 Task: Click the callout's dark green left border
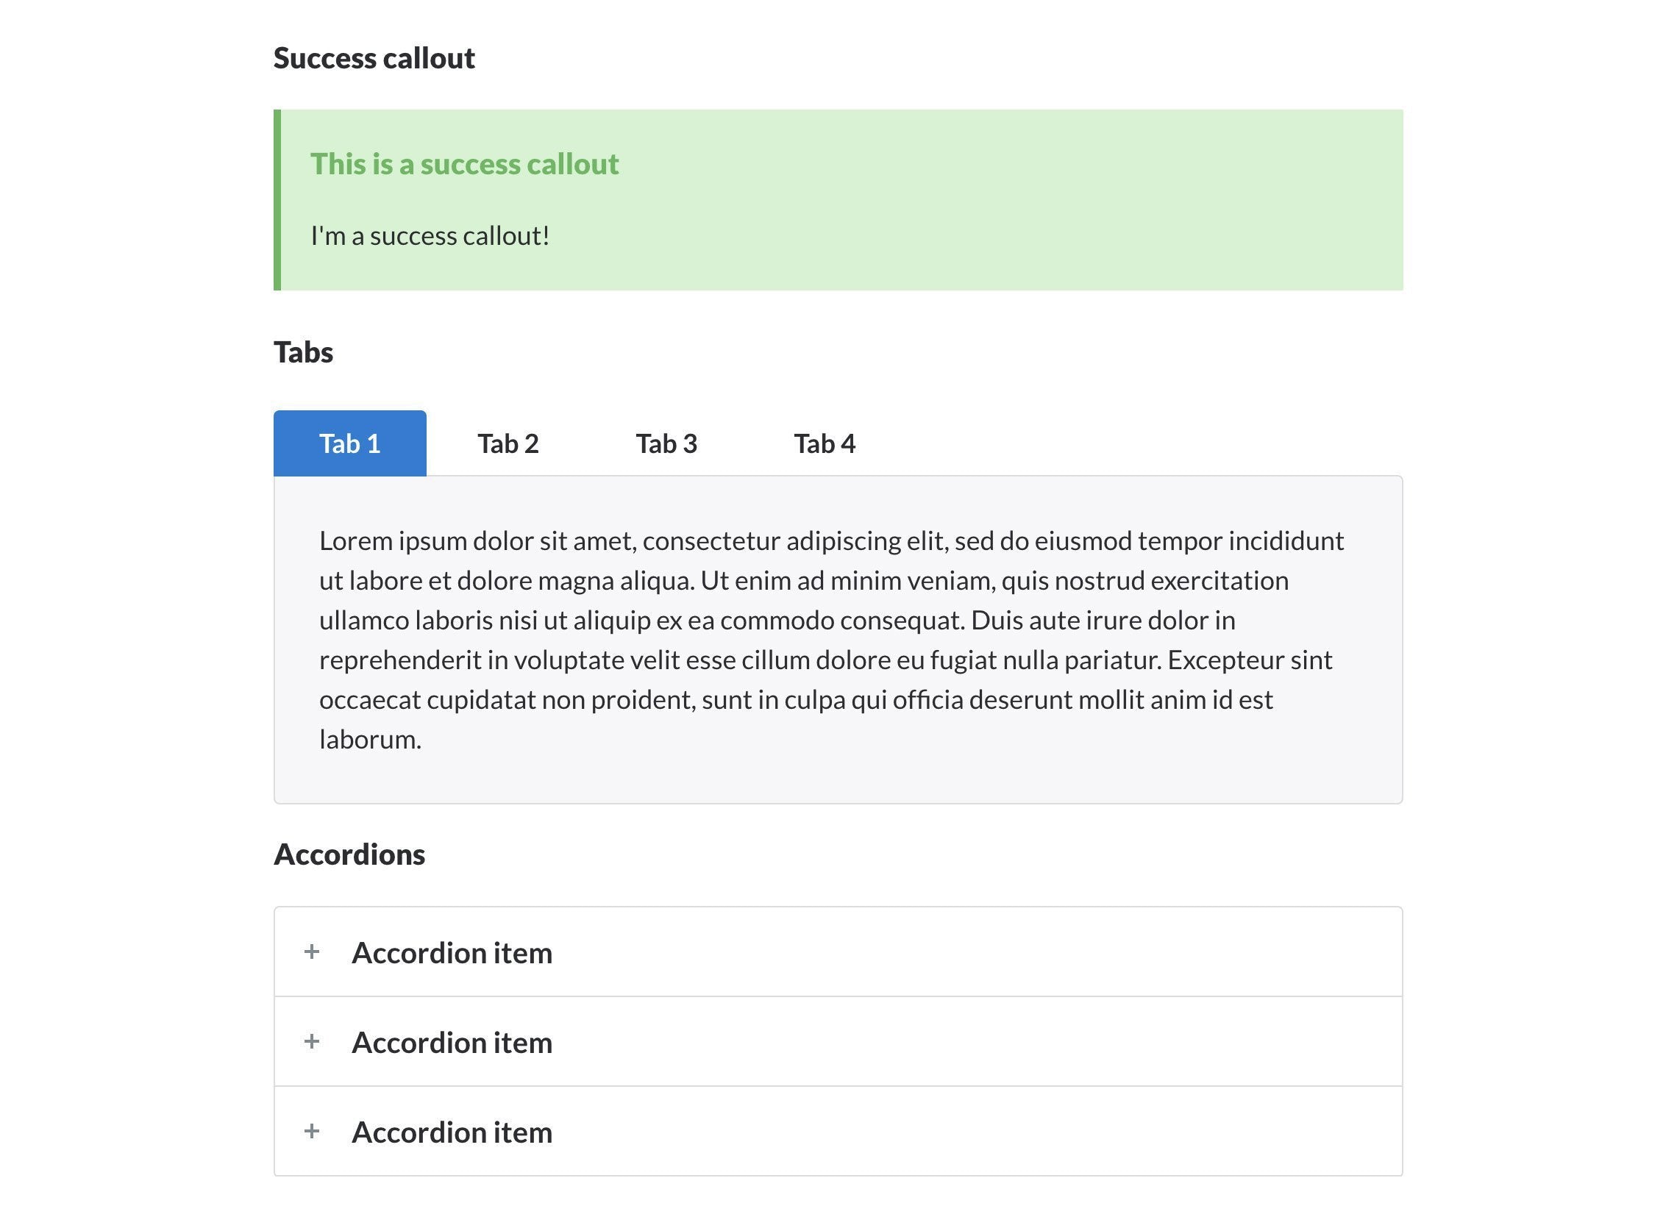point(277,200)
